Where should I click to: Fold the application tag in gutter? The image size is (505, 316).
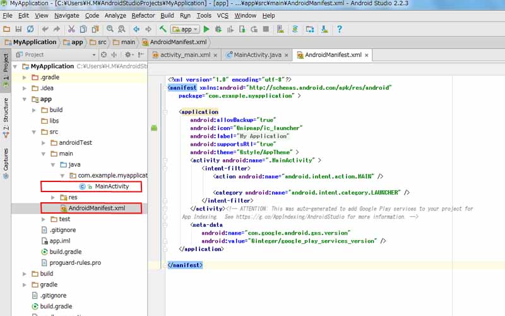(165, 112)
